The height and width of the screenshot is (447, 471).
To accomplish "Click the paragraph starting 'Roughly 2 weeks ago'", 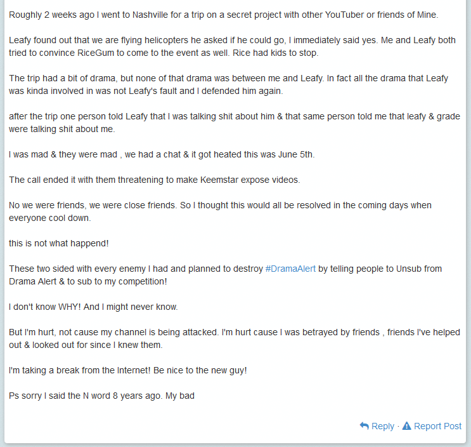I will pos(224,15).
